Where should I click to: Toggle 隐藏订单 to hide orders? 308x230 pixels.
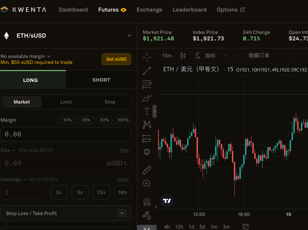(x=259, y=55)
